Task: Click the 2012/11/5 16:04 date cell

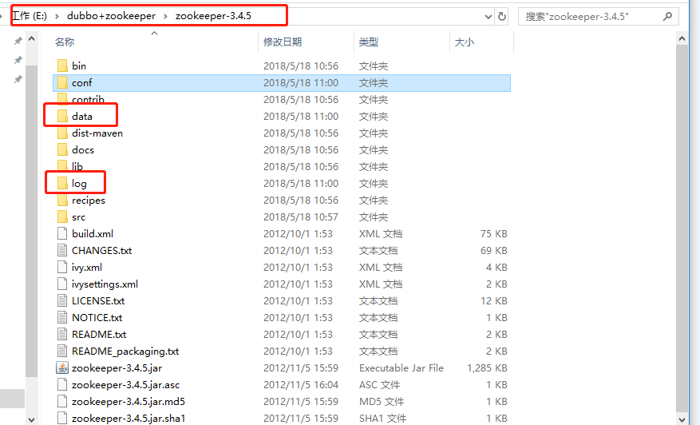Action: [301, 384]
